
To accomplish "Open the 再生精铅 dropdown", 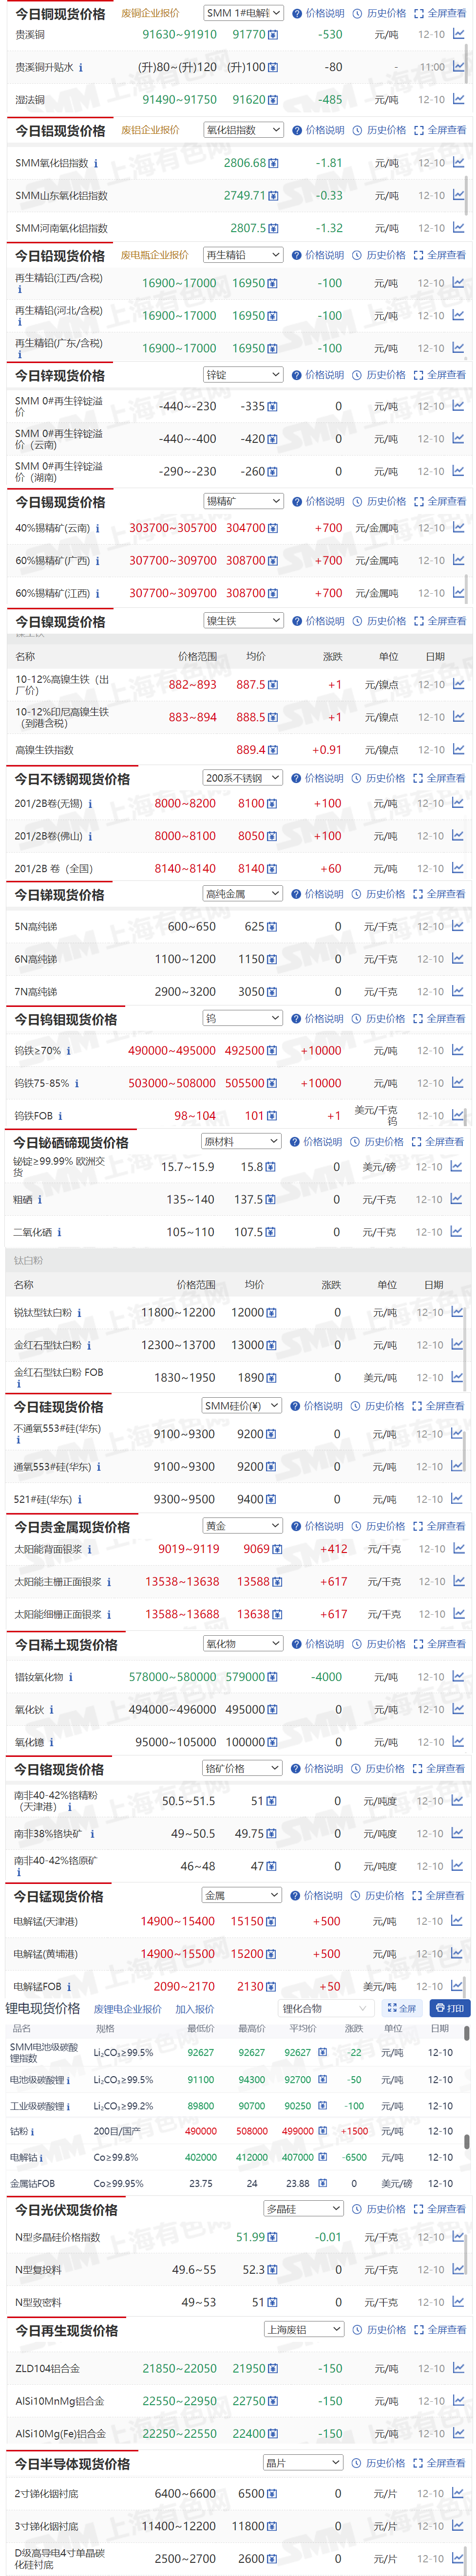I will coord(244,255).
